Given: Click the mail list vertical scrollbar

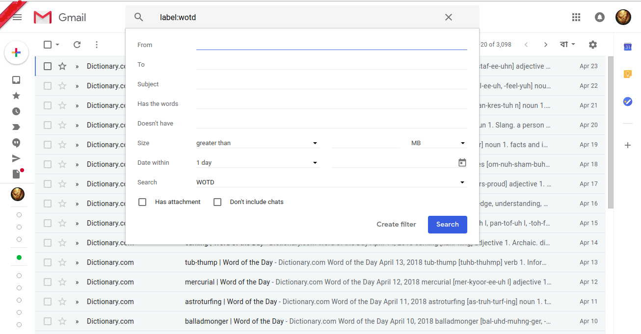Looking at the screenshot, I should [611, 132].
